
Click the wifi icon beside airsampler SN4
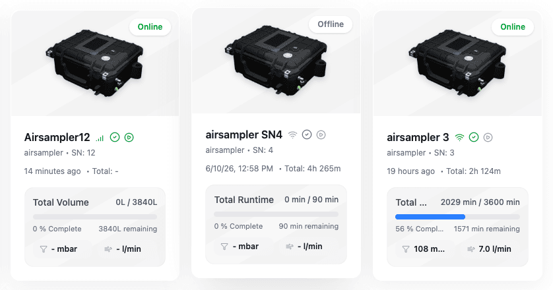[292, 135]
